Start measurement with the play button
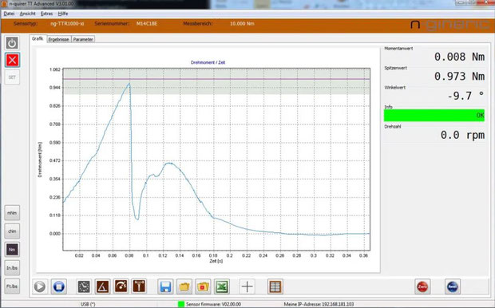 pos(40,286)
